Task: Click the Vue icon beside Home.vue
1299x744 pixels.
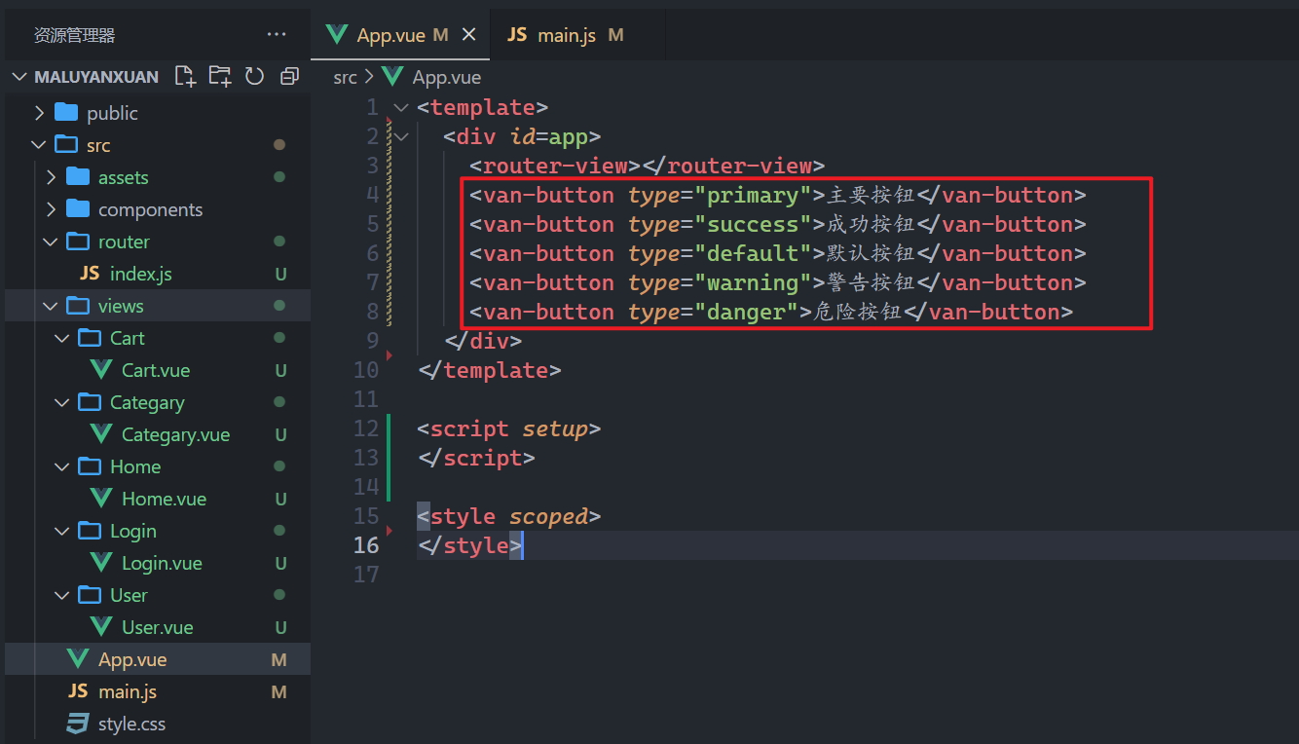Action: coord(100,499)
